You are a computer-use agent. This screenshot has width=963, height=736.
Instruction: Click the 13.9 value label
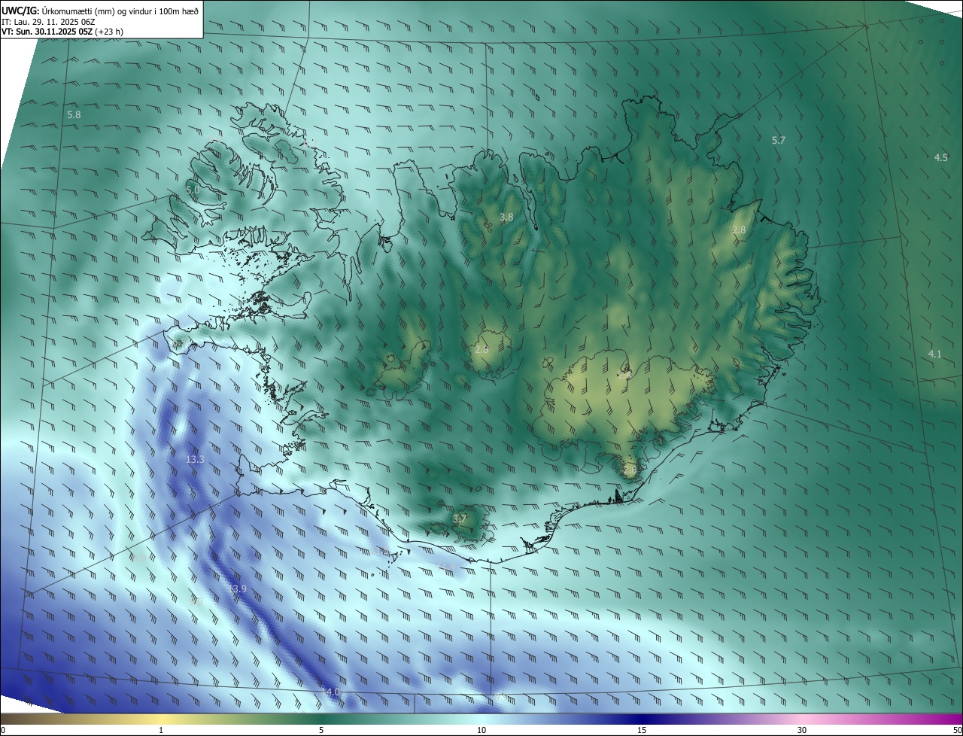[x=237, y=588]
